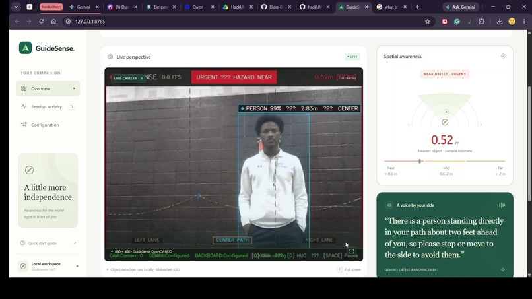Click the hackathon tab group label
The image size is (532, 299).
click(x=51, y=7)
